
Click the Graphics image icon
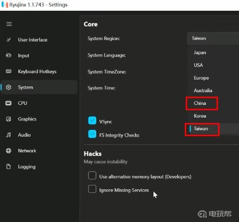pos(8,119)
